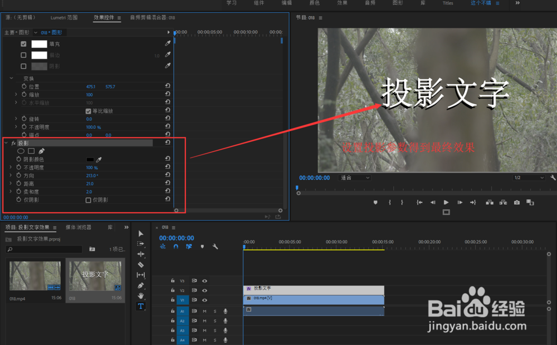Select the Selection tool arrow
The image size is (557, 345).
click(140, 233)
